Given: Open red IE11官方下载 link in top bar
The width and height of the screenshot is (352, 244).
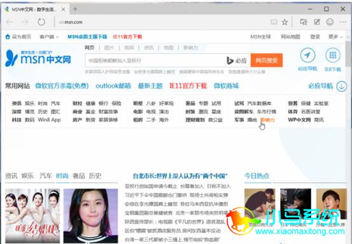Looking at the screenshot, I should pos(127,36).
